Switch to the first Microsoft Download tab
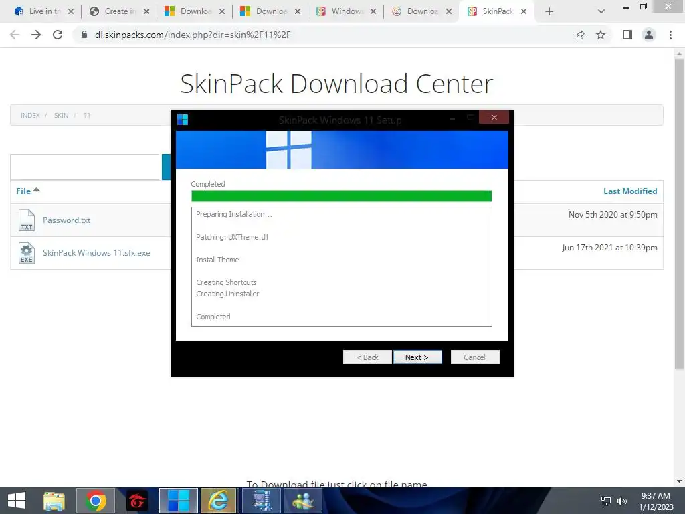 click(189, 11)
